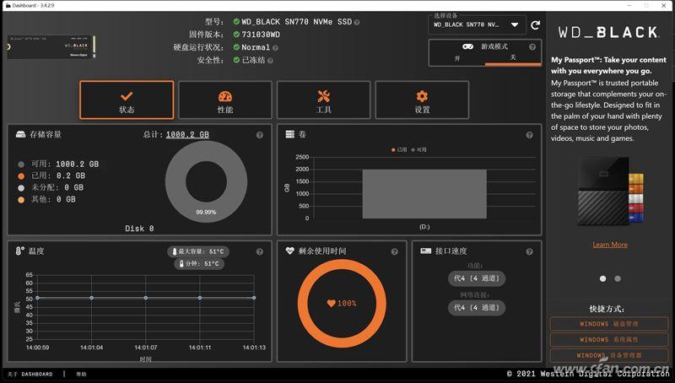Screen dimensions: 675x383
Task: Click the second 代4 [4 通道] connection badge
Action: (477, 308)
